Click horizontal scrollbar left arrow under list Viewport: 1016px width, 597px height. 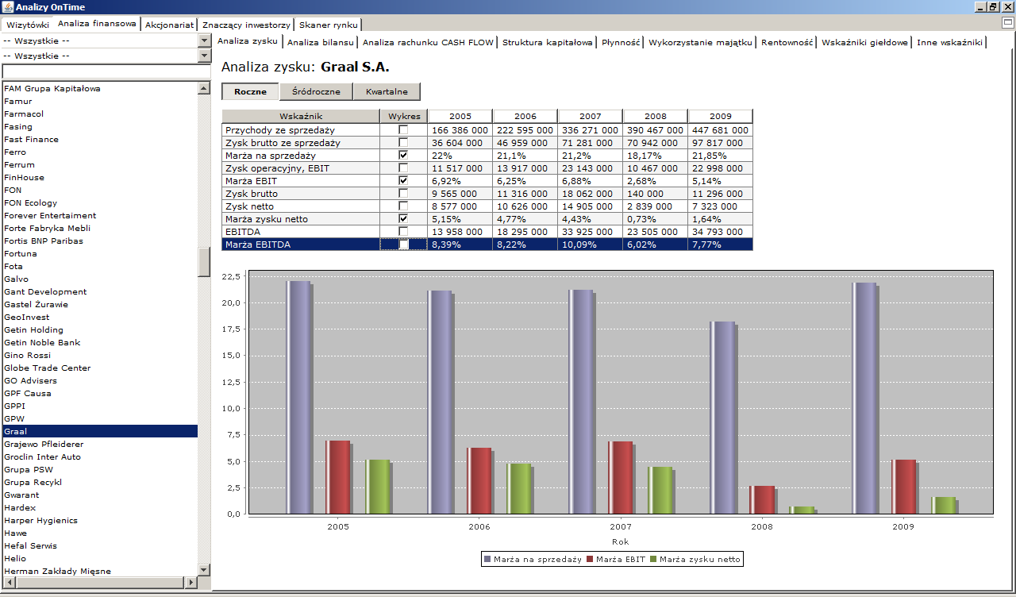pos(8,583)
